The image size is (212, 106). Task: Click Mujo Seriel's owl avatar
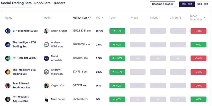click(46, 99)
